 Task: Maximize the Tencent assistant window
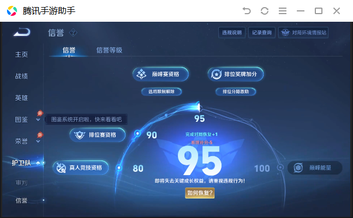(x=319, y=11)
